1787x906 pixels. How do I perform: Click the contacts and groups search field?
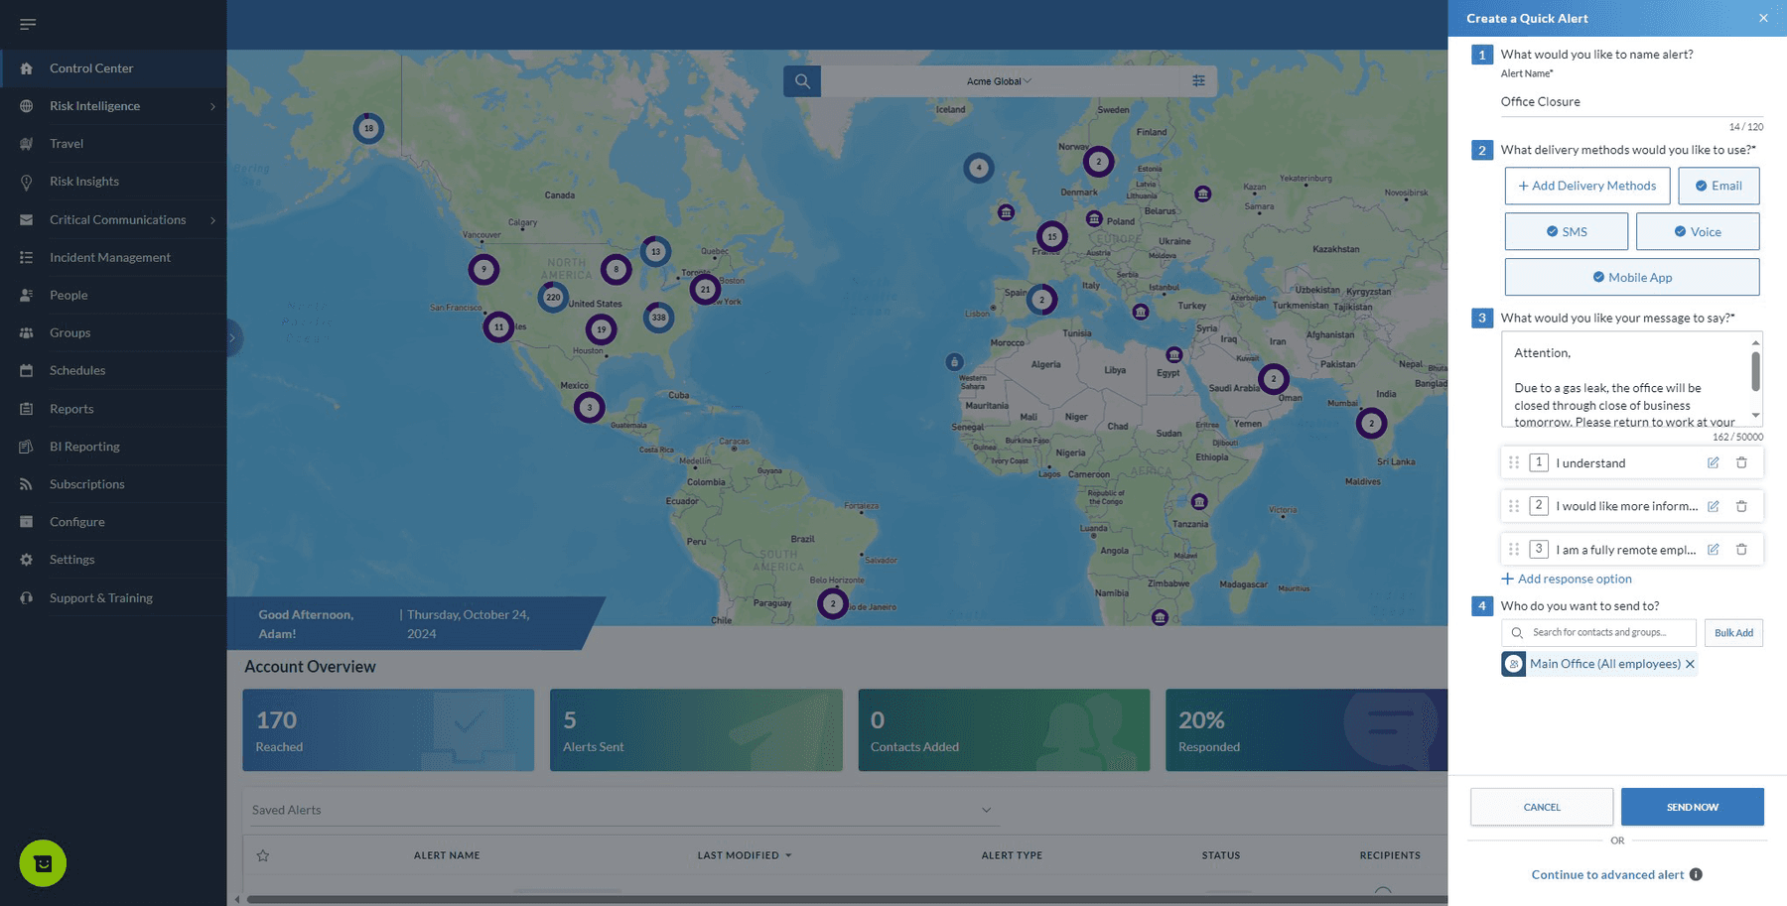coord(1600,632)
